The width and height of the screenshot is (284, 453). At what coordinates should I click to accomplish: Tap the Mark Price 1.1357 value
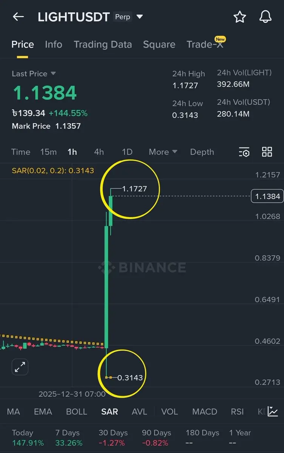[68, 126]
